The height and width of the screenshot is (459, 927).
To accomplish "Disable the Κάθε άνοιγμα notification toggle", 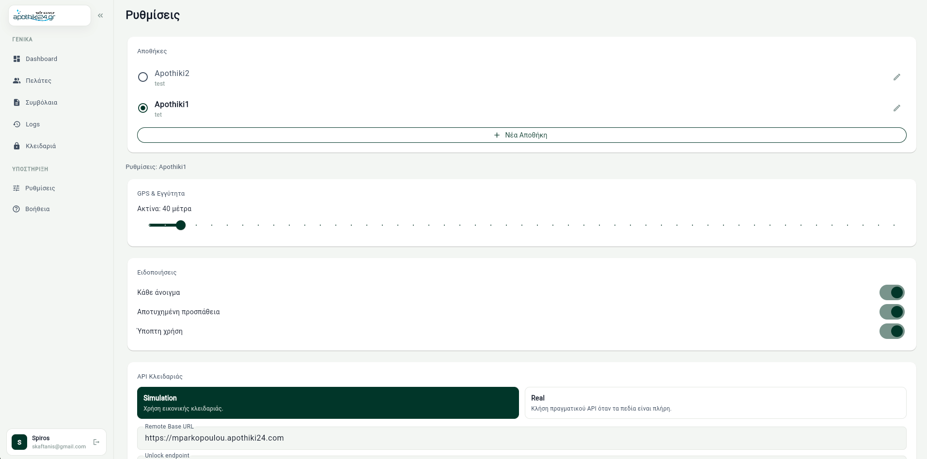I will coord(892,292).
